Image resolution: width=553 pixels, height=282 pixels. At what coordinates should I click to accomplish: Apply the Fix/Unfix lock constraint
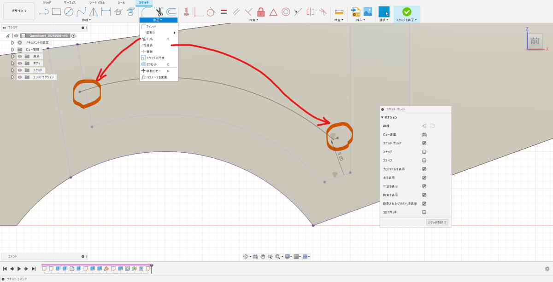261,12
